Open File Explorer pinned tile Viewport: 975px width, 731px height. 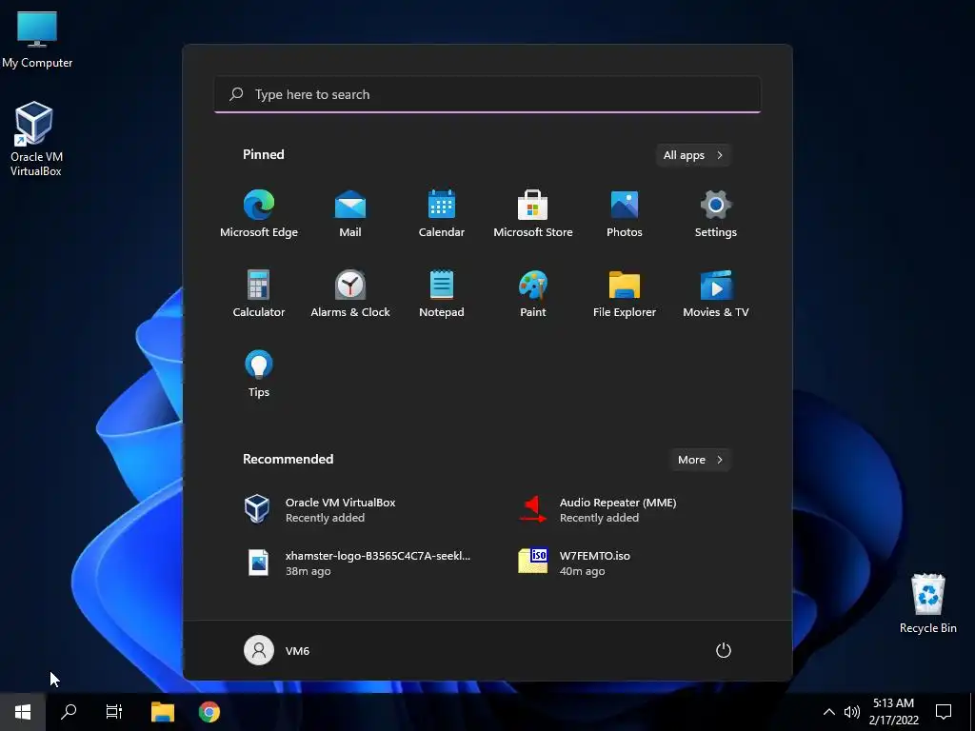coord(625,294)
